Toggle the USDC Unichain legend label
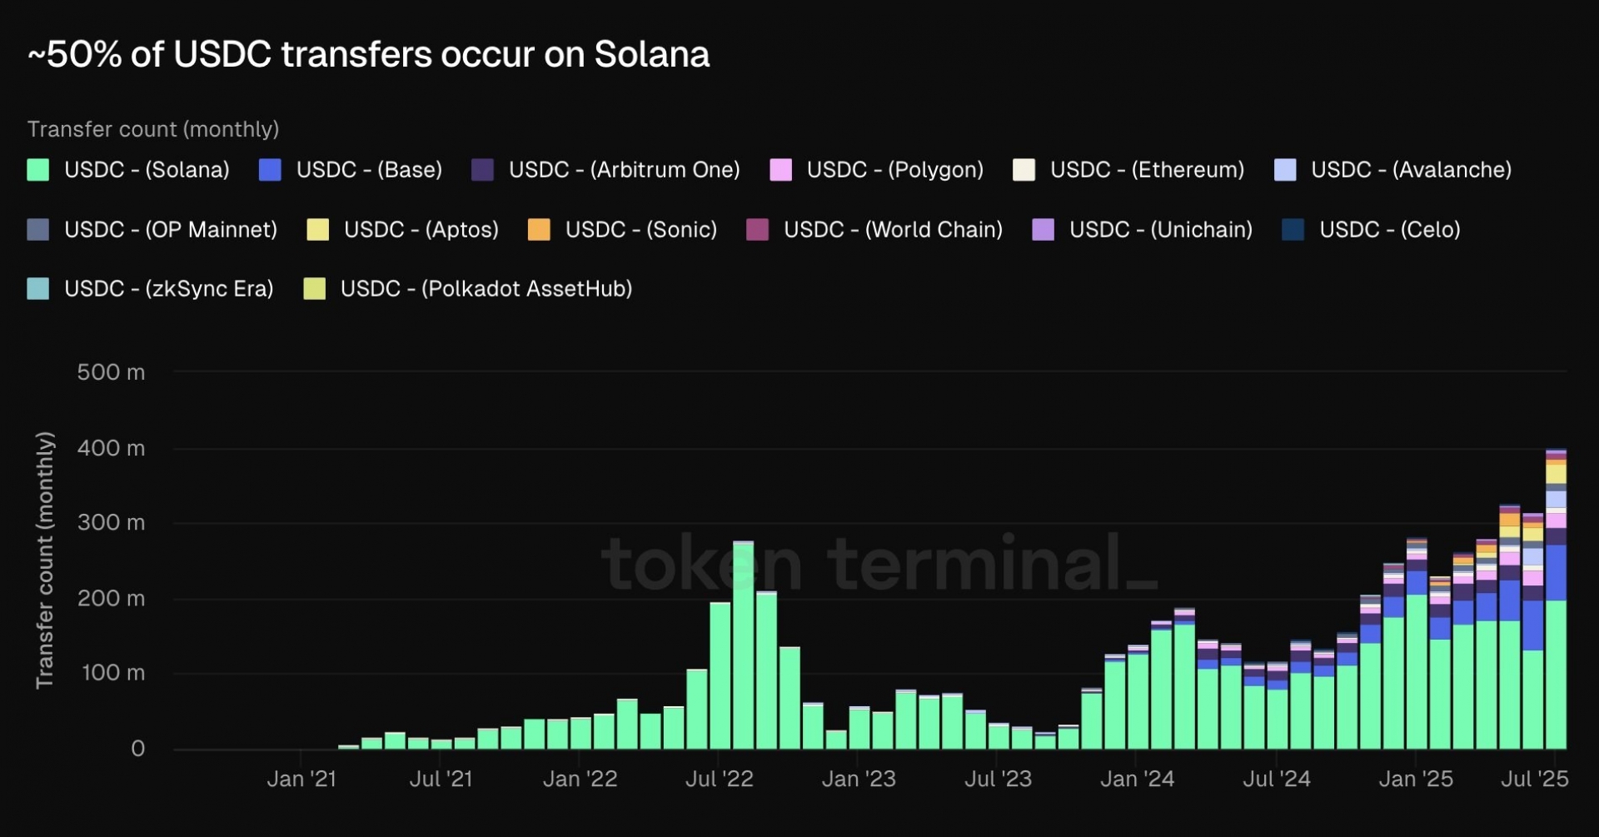The height and width of the screenshot is (837, 1599). (x=1160, y=230)
